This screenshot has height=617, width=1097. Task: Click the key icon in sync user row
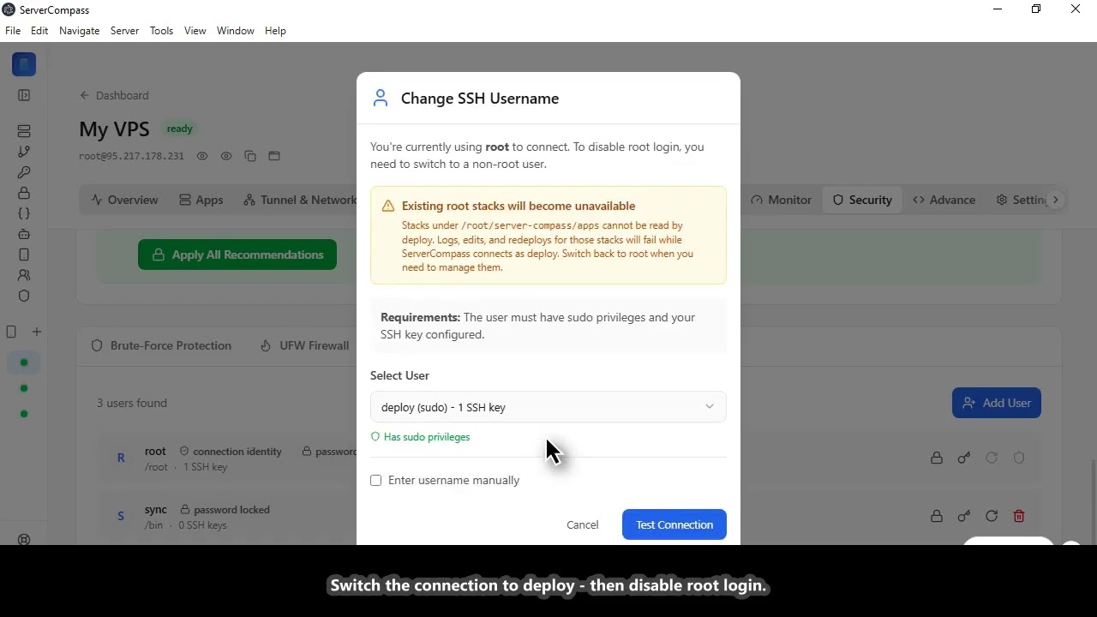click(x=964, y=516)
